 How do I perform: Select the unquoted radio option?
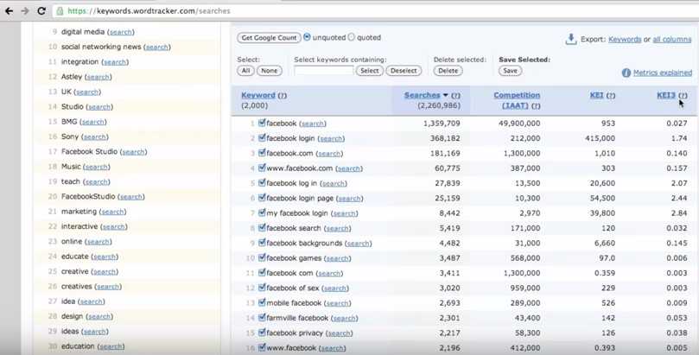[308, 38]
